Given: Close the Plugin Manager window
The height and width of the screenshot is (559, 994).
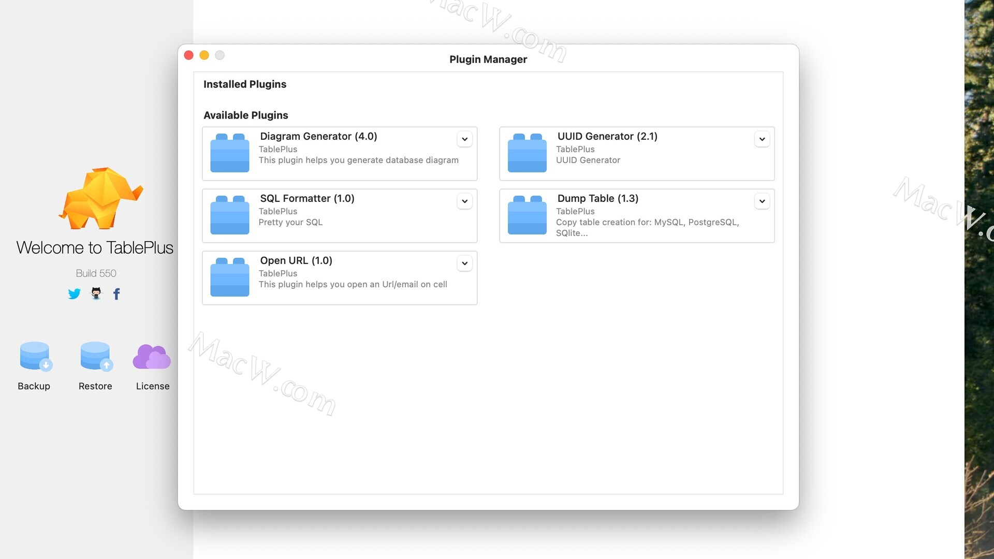Looking at the screenshot, I should tap(189, 55).
